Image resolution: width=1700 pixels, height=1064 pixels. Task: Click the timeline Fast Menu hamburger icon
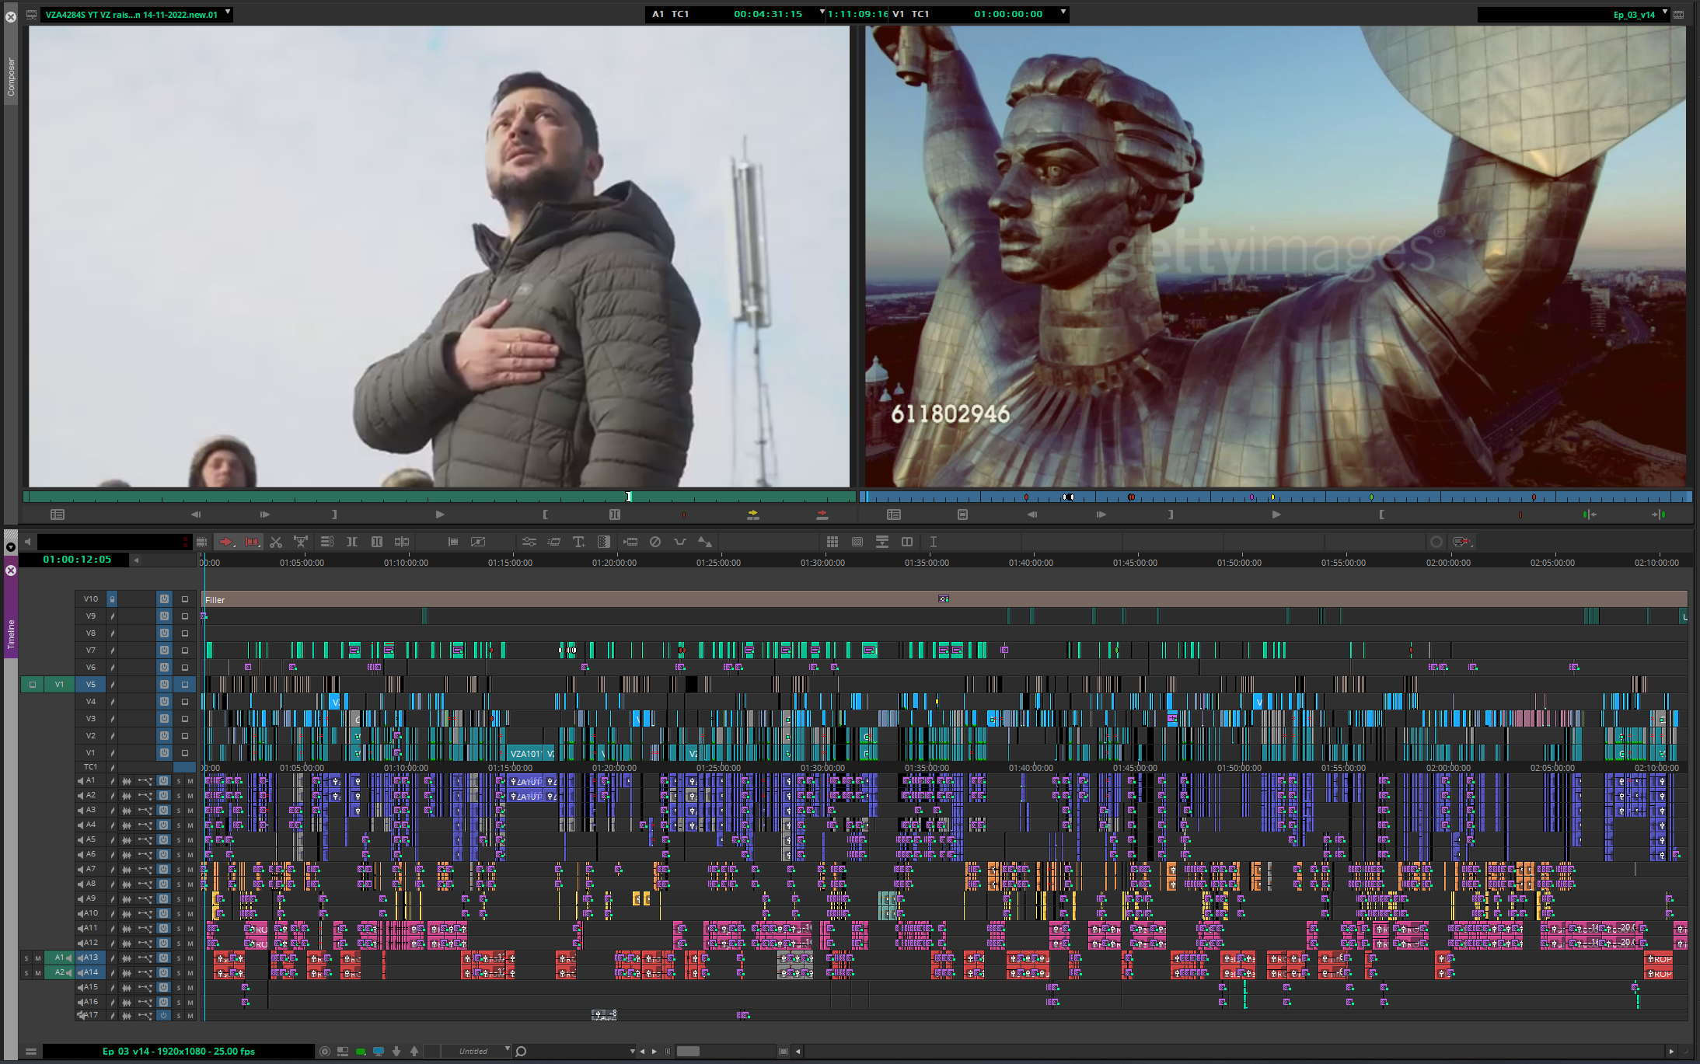(31, 1051)
